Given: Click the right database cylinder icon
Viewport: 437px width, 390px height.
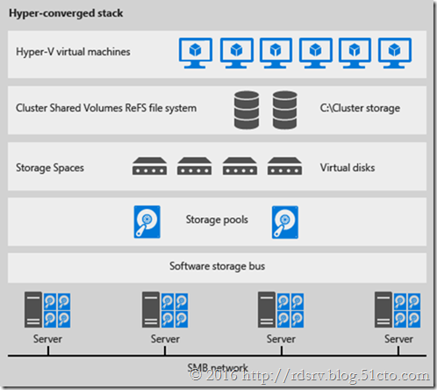Looking at the screenshot, I should coord(285,110).
